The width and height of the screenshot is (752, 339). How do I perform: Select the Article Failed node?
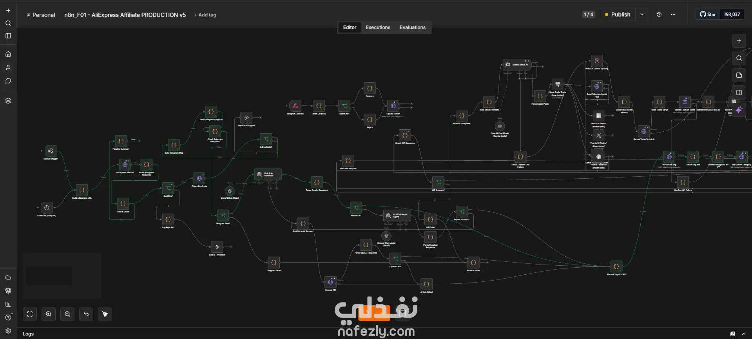(x=427, y=284)
